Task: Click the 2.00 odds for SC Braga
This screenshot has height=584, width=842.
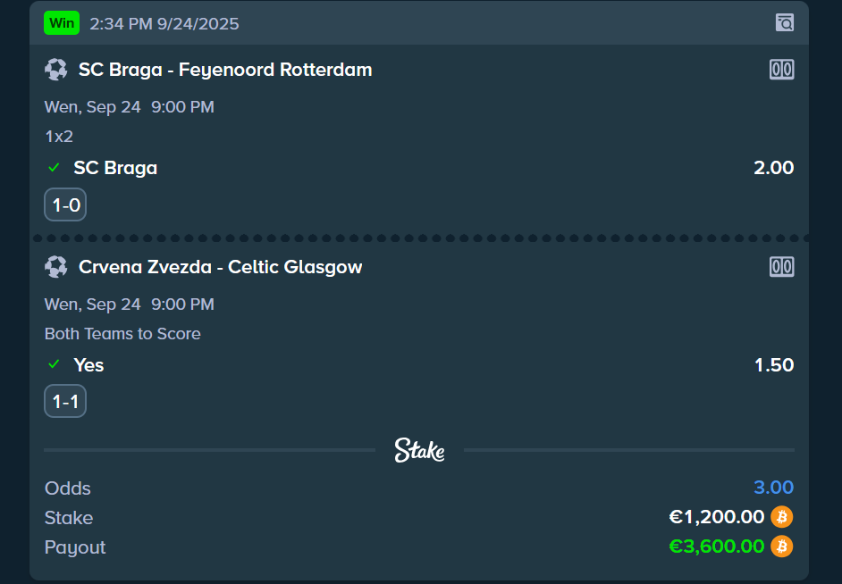Action: coord(773,168)
